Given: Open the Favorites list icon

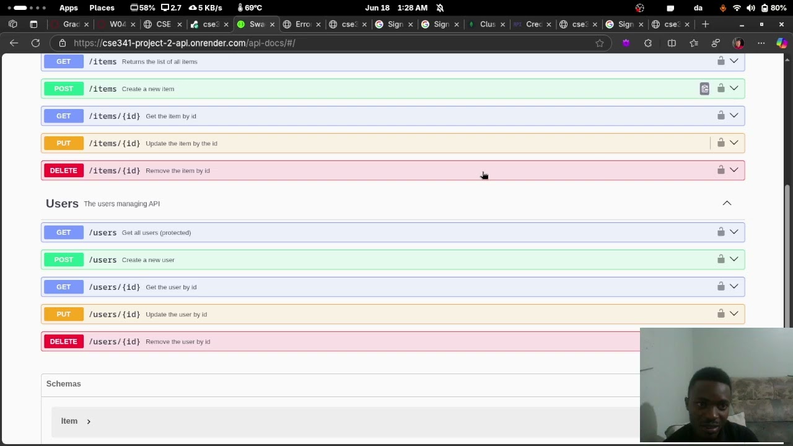Looking at the screenshot, I should point(694,43).
